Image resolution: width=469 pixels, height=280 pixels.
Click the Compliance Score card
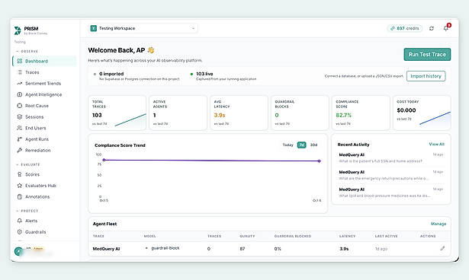[361, 113]
